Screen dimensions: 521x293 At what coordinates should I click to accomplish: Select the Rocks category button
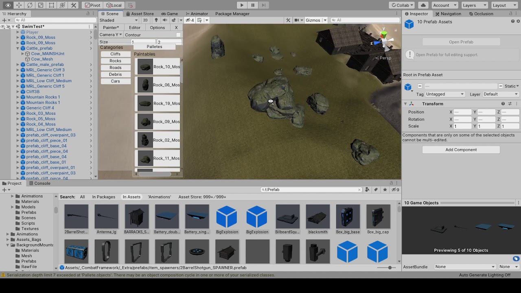[115, 61]
